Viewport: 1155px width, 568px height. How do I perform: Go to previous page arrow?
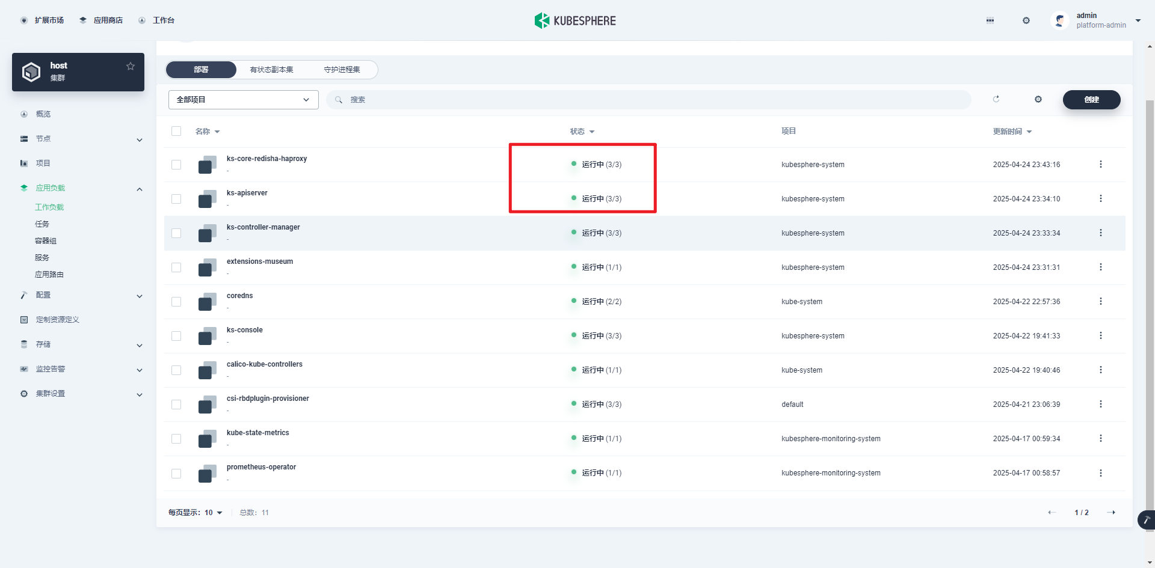1052,513
